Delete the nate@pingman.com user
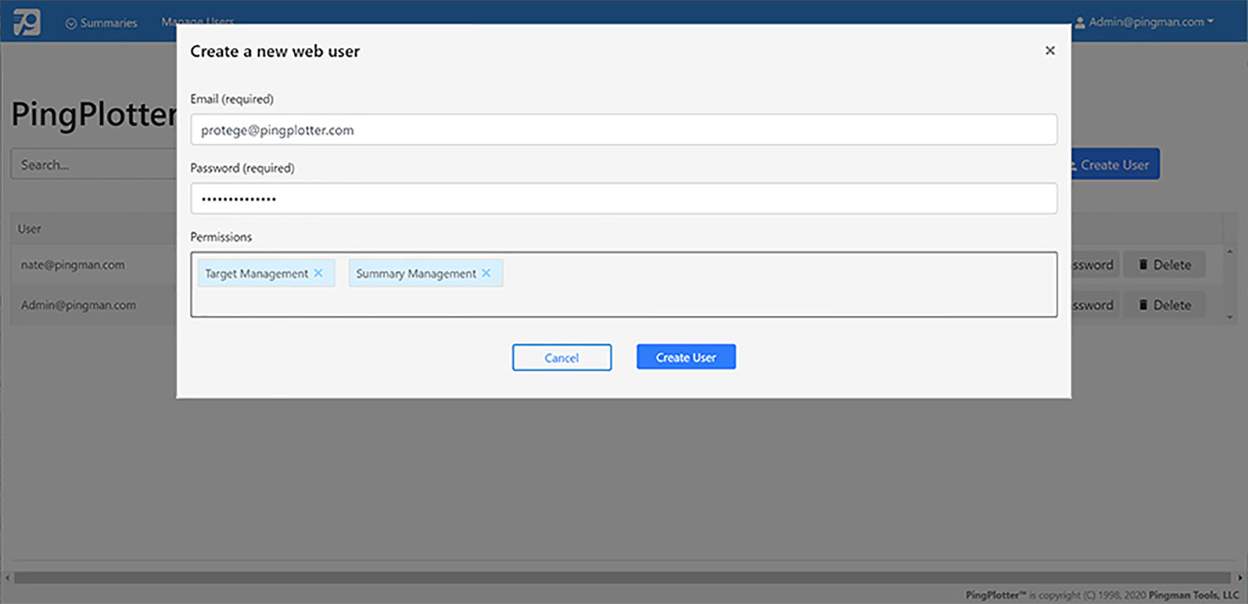Image resolution: width=1248 pixels, height=604 pixels. pos(1164,265)
